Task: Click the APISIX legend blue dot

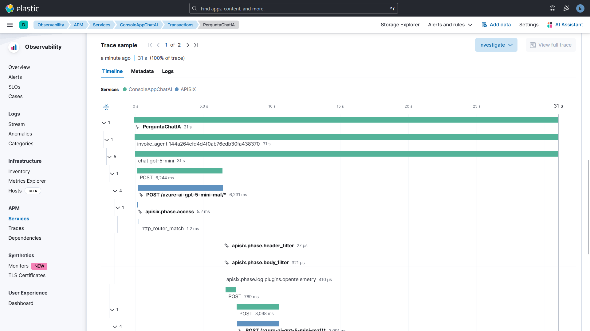Action: coord(177,89)
